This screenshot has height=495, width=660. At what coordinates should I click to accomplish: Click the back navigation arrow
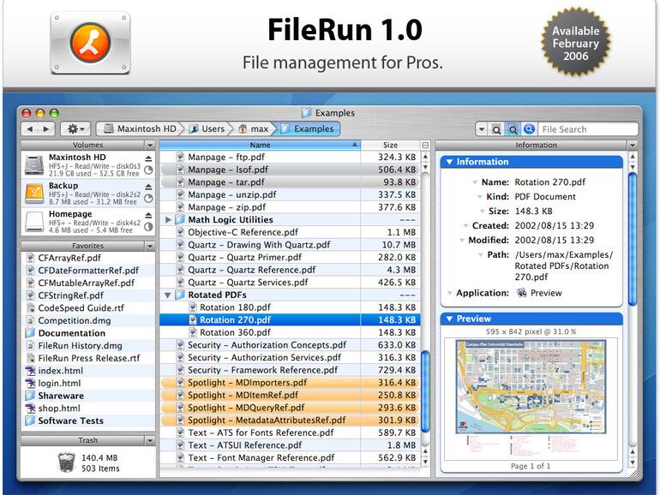pyautogui.click(x=31, y=129)
